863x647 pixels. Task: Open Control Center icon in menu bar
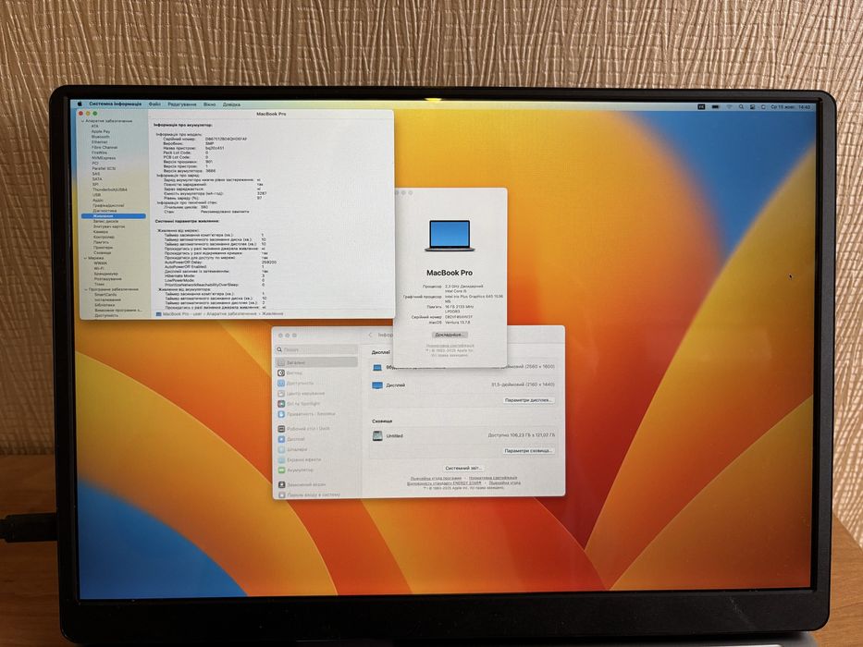(x=752, y=106)
